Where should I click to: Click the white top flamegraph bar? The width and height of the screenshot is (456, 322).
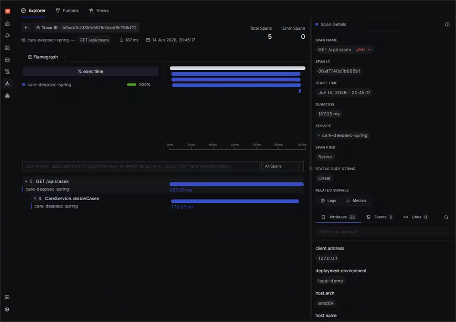pos(237,68)
